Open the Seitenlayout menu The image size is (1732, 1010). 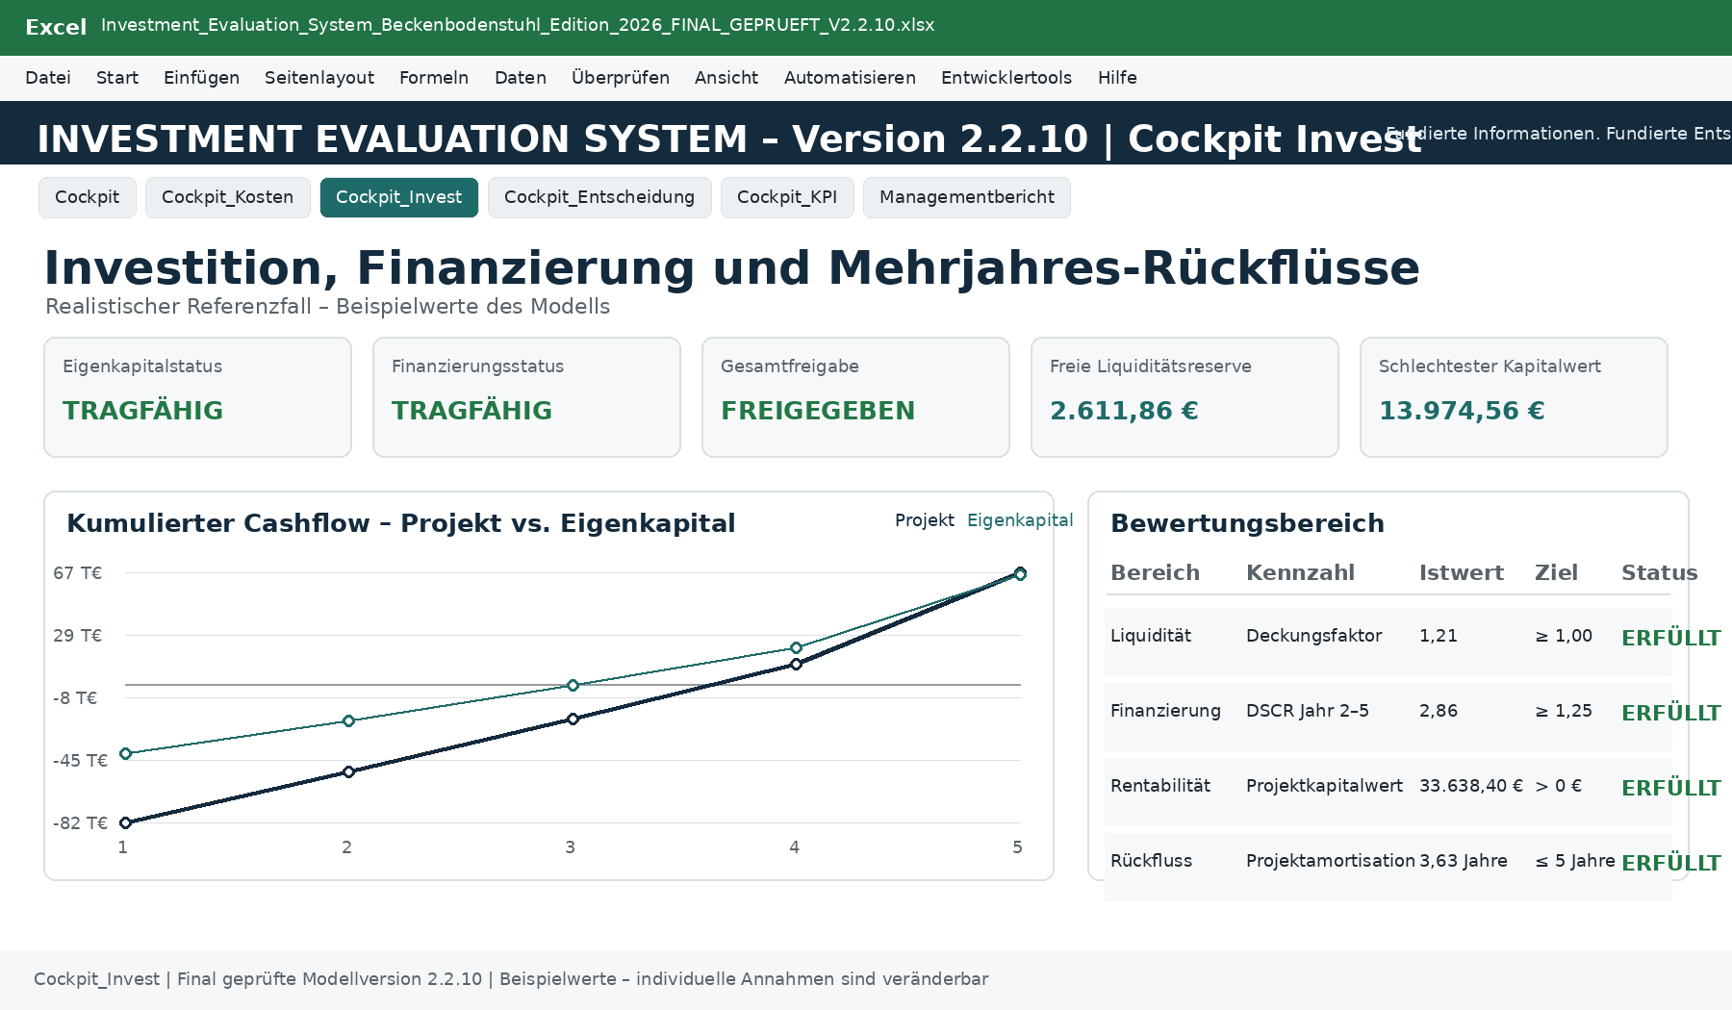[x=319, y=78]
